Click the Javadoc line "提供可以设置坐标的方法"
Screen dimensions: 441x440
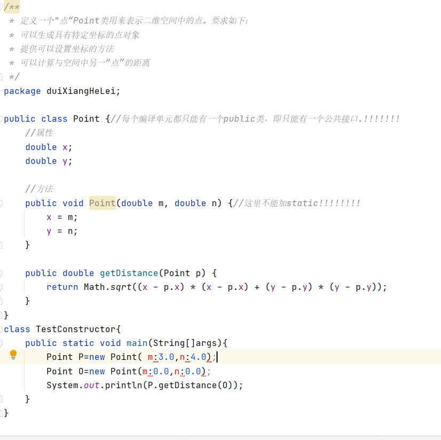click(x=67, y=49)
